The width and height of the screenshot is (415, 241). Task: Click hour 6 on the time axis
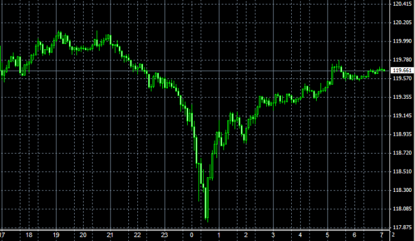(x=354, y=235)
